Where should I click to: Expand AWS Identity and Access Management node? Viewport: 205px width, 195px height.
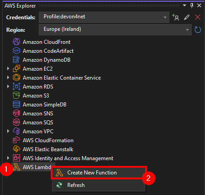8,158
